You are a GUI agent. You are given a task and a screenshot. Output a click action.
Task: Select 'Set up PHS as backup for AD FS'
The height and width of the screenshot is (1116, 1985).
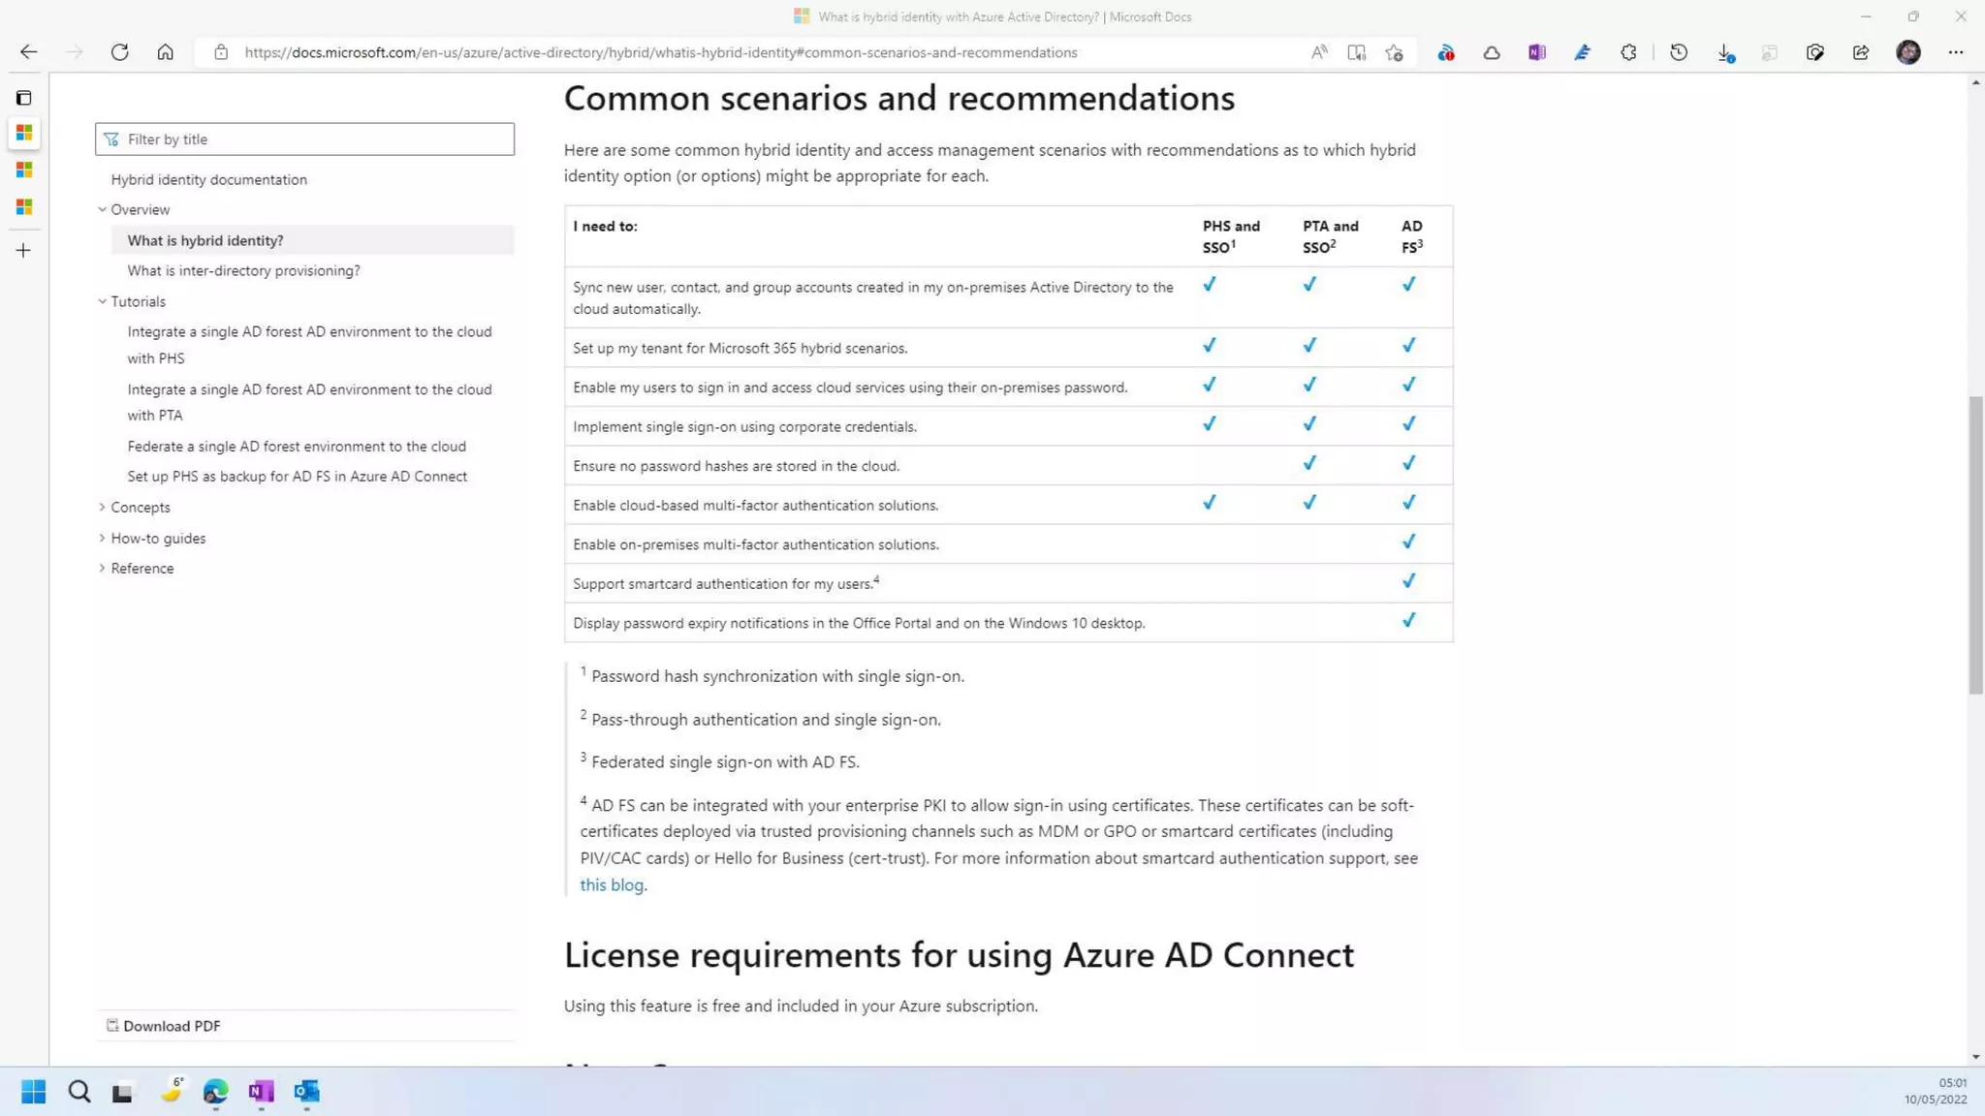(297, 476)
